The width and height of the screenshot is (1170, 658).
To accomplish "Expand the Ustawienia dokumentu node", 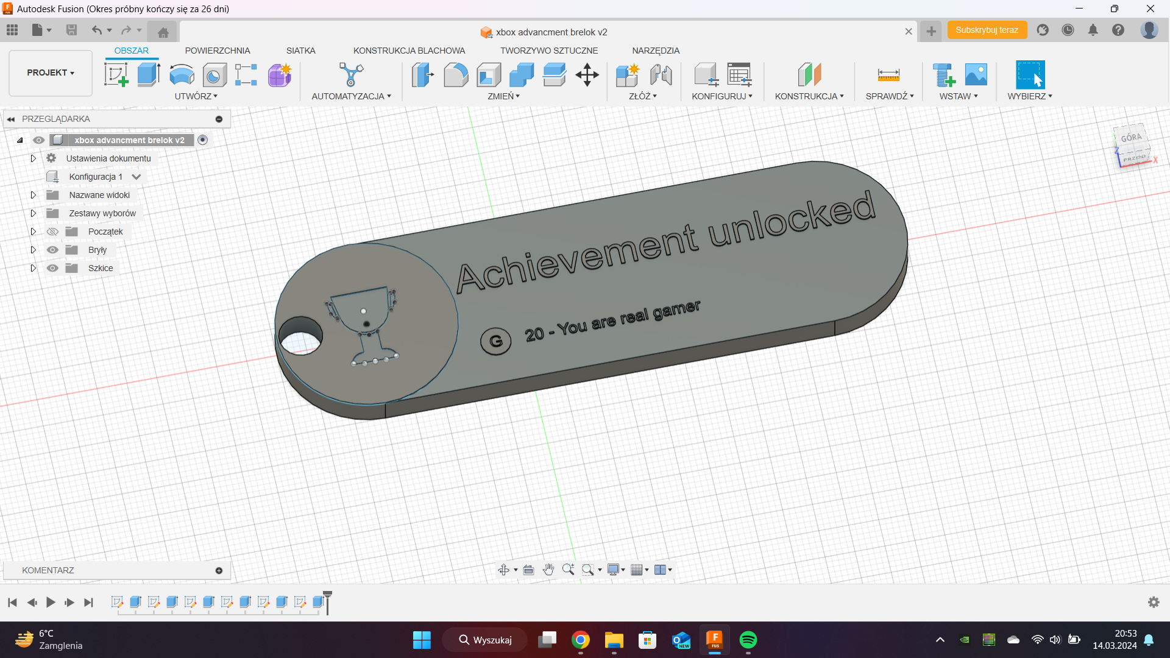I will point(34,158).
